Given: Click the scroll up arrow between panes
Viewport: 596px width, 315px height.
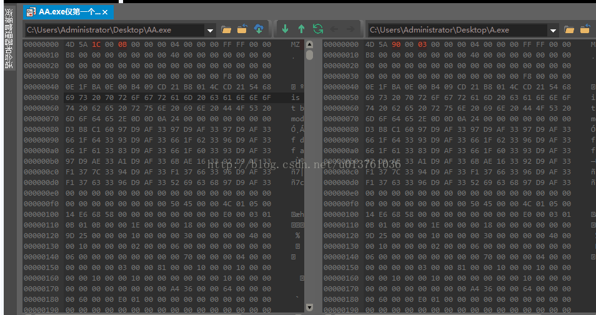Looking at the screenshot, I should click(x=309, y=44).
